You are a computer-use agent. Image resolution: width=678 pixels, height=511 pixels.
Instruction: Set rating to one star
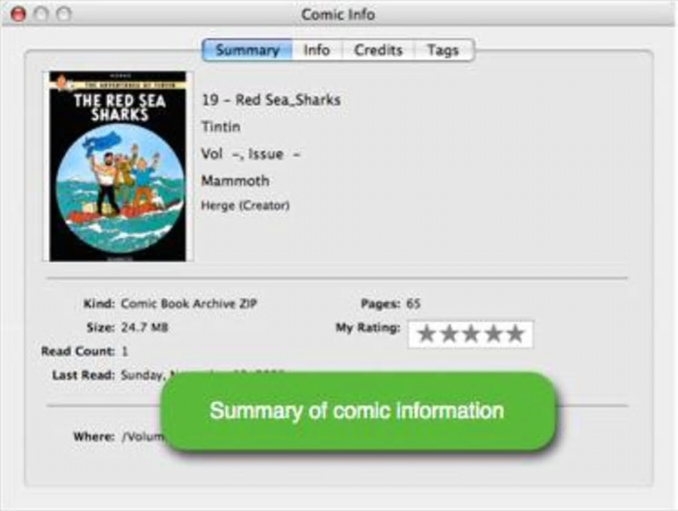[426, 335]
